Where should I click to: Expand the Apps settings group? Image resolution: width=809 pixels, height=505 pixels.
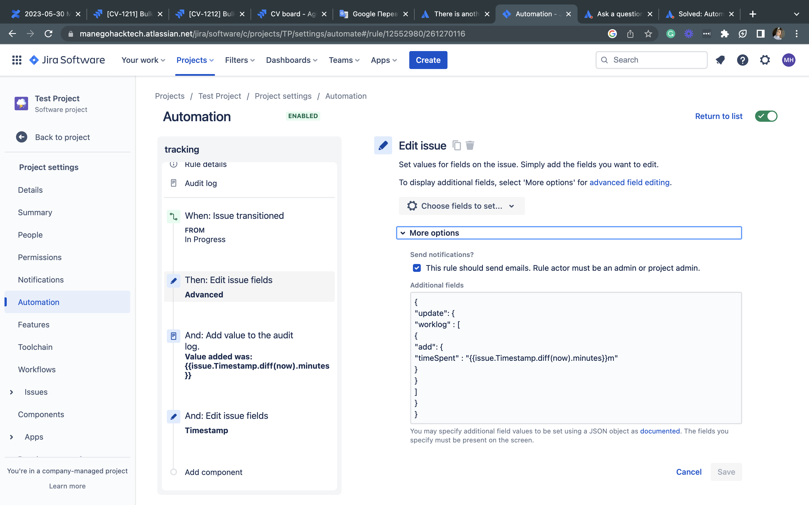(x=12, y=437)
